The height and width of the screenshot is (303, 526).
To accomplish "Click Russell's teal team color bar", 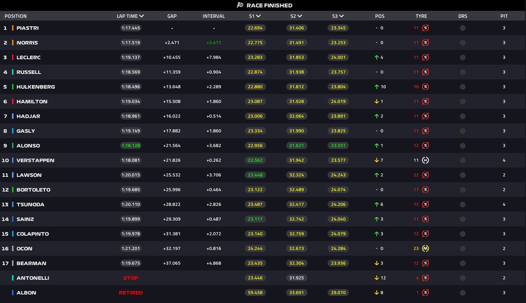I will coord(13,72).
